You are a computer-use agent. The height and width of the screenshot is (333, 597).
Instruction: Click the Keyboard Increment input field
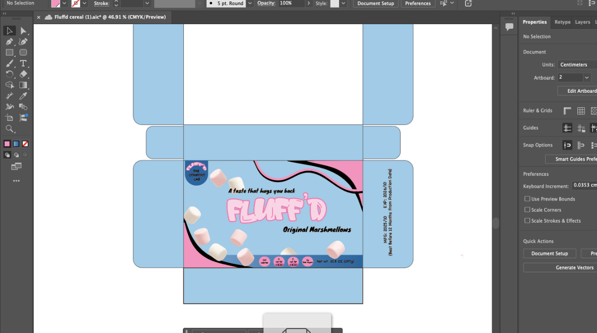(x=584, y=185)
